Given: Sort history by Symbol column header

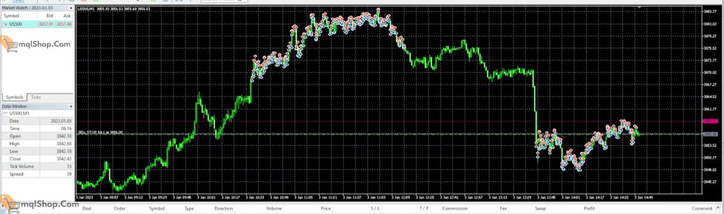Looking at the screenshot, I should [157, 208].
